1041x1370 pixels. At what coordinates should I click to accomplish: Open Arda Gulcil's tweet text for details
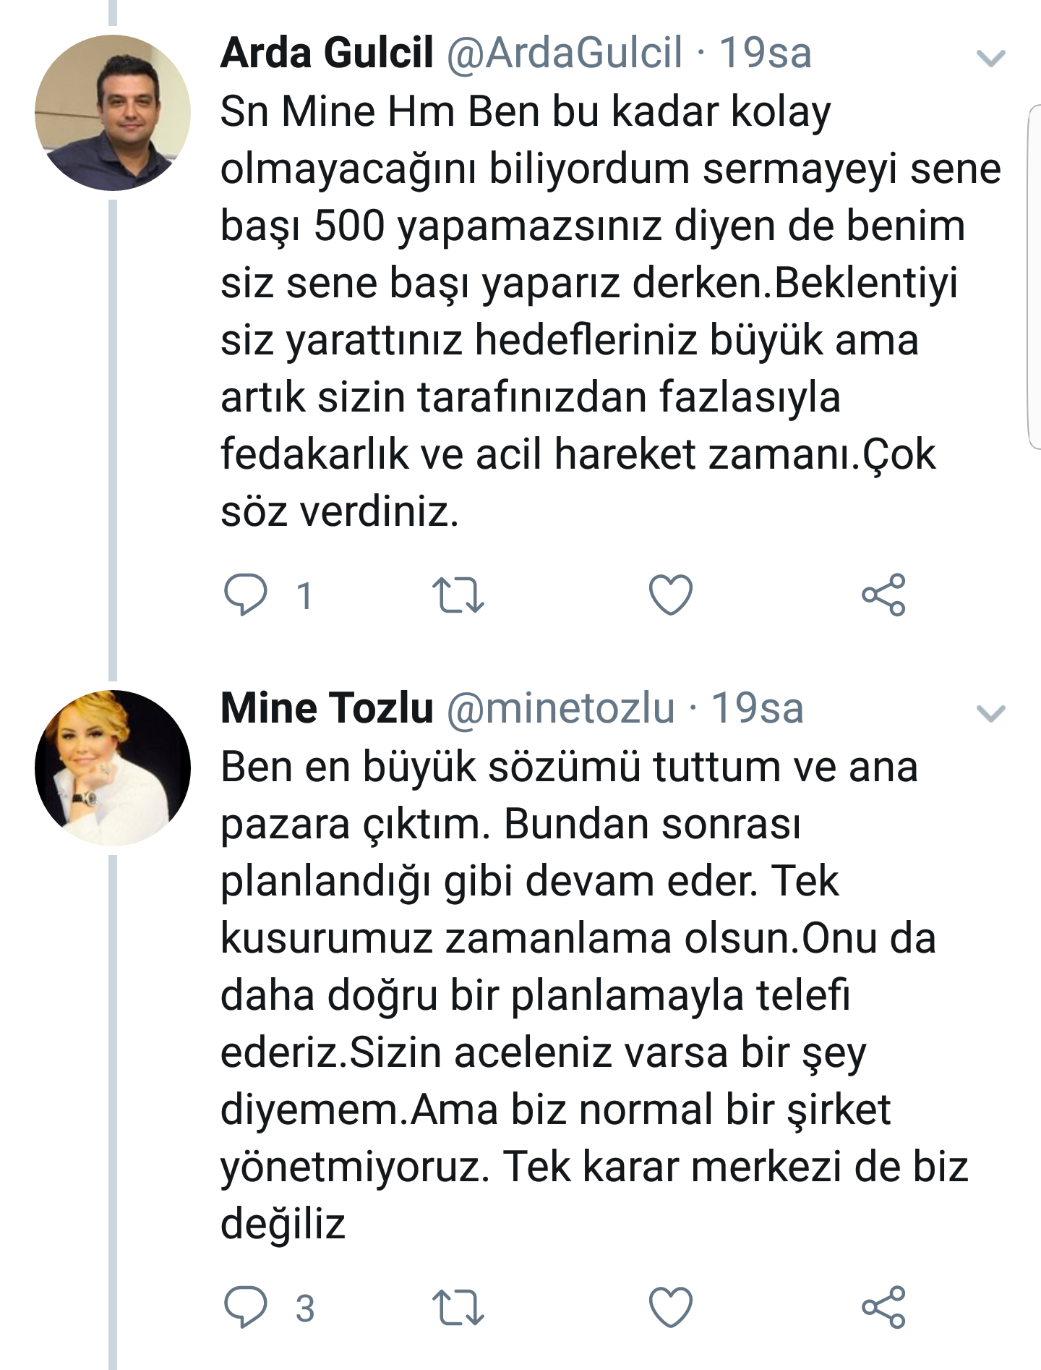611,311
